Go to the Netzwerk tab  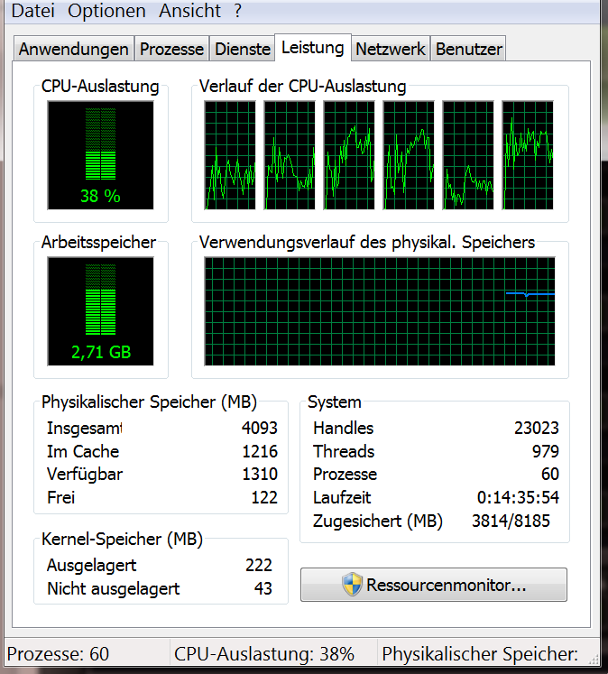tap(391, 49)
